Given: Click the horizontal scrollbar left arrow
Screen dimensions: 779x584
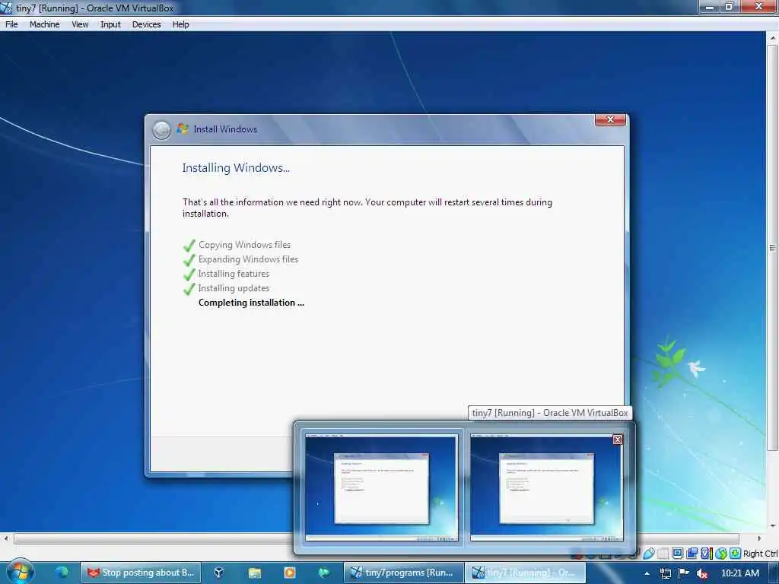Looking at the screenshot, I should (5, 538).
